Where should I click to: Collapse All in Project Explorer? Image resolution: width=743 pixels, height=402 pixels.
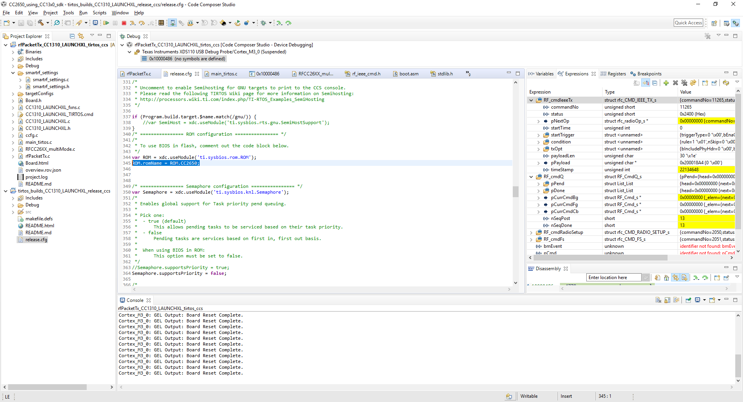[72, 36]
